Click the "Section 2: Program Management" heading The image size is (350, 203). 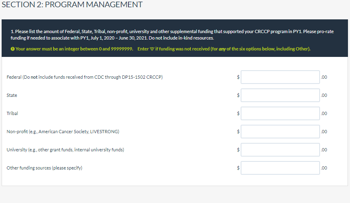[73, 5]
